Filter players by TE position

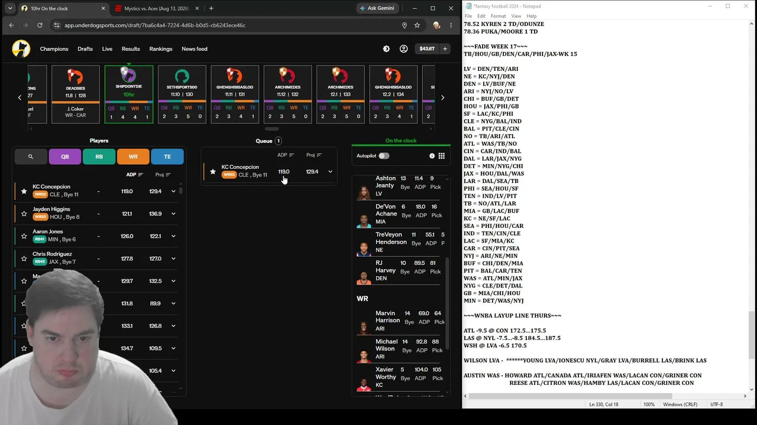(167, 156)
